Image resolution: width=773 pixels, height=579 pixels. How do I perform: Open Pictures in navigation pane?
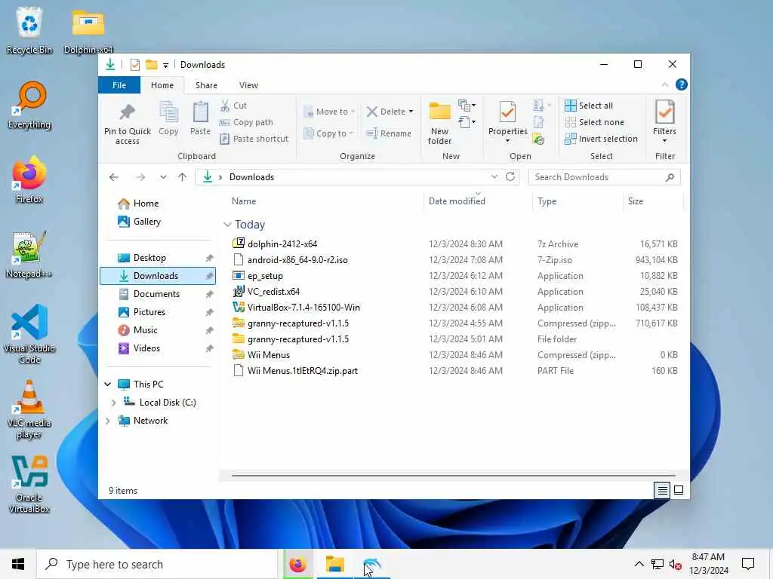click(x=149, y=312)
